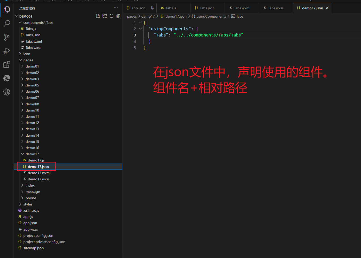Collapse the pages folder

[x=68, y=60]
